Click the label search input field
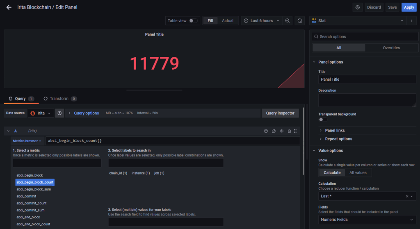 pyautogui.click(x=166, y=163)
